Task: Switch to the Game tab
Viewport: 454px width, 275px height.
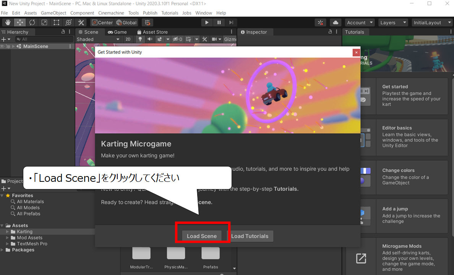Action: click(117, 32)
